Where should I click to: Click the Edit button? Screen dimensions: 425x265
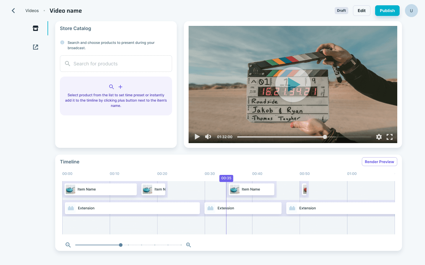pos(362,11)
